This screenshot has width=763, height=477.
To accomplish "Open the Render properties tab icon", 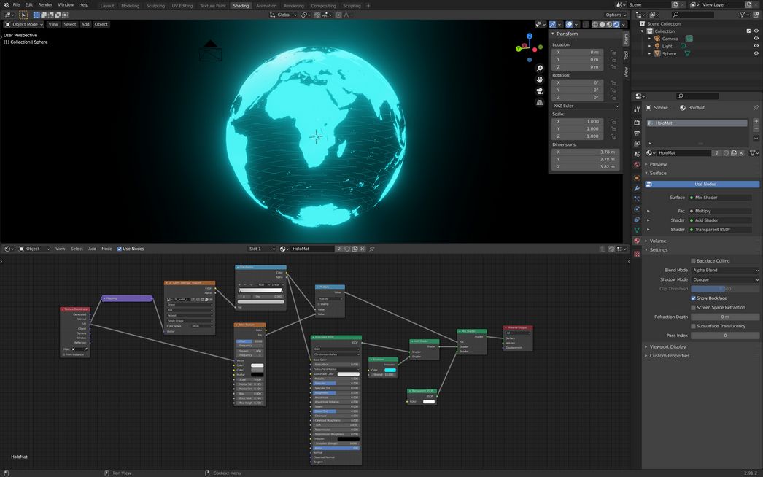I will pyautogui.click(x=637, y=123).
